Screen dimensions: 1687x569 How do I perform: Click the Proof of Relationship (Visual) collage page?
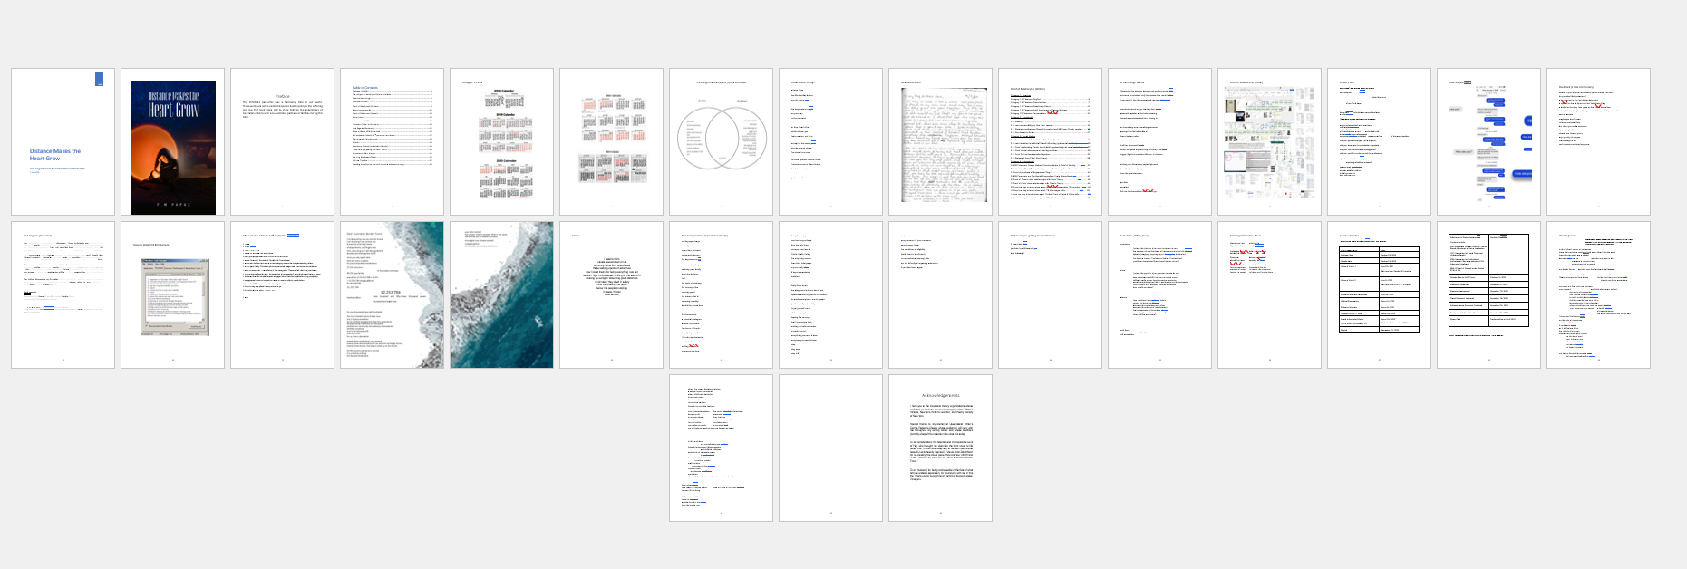(1270, 141)
